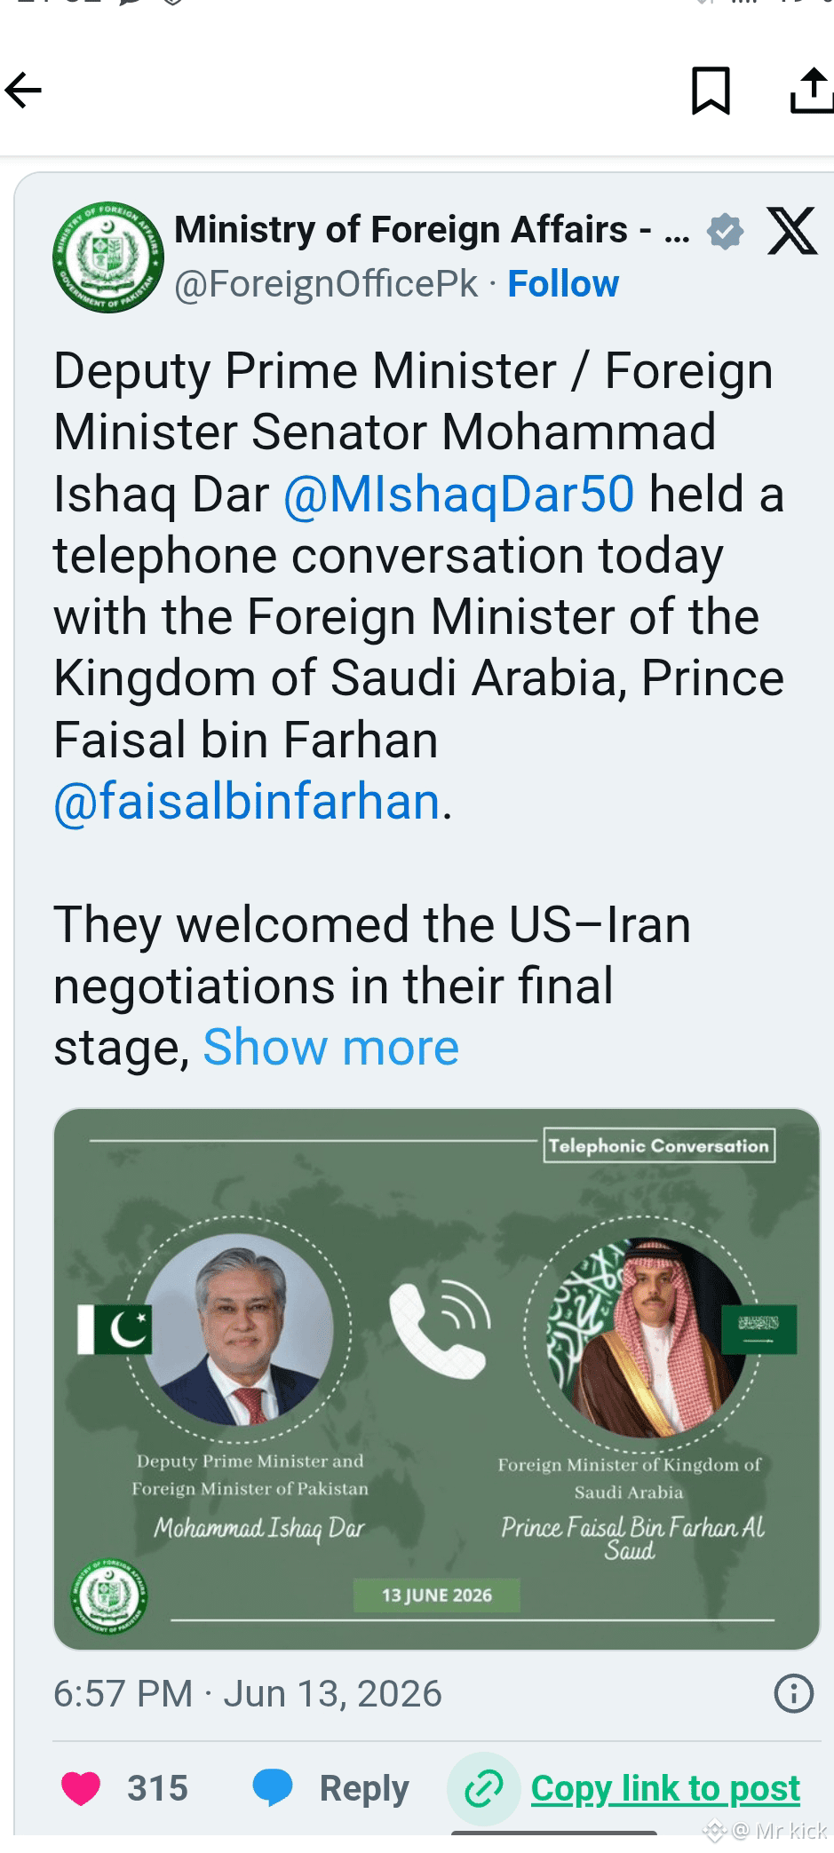This screenshot has height=1853, width=834.
Task: Like the post with the heart icon
Action: pyautogui.click(x=81, y=1787)
